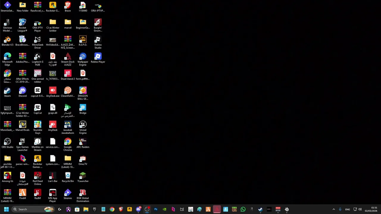Screen dimensions: 381x214
Task: Select the Stream Dock AJAZZ desktop icon
Action: [x=68, y=59]
